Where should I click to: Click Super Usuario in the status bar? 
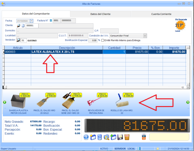click(x=8, y=149)
